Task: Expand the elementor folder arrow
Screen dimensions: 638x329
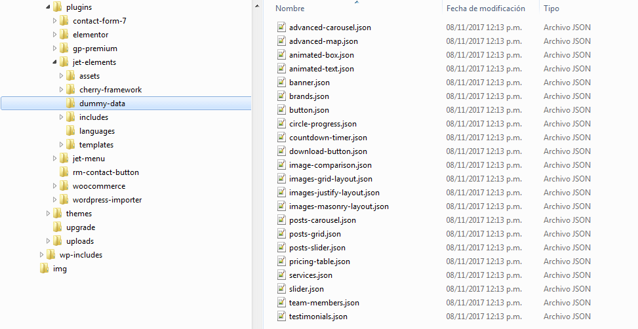Action: point(55,35)
